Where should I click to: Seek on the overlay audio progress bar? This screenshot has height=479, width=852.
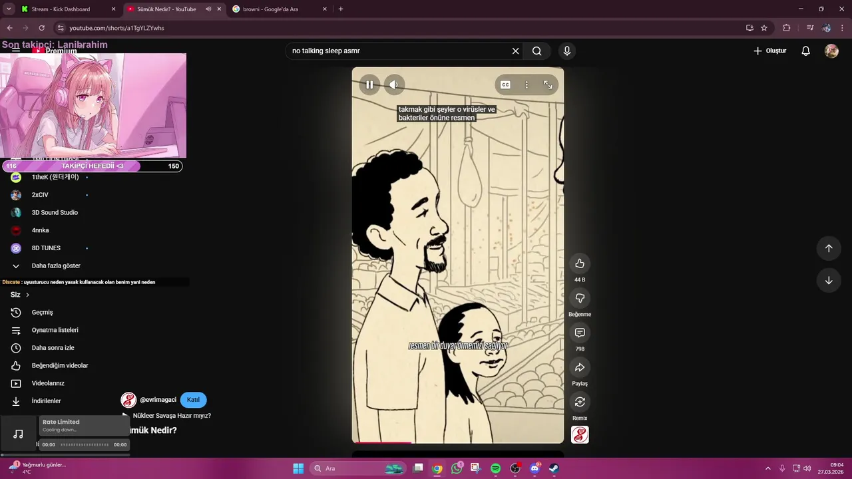tap(85, 444)
